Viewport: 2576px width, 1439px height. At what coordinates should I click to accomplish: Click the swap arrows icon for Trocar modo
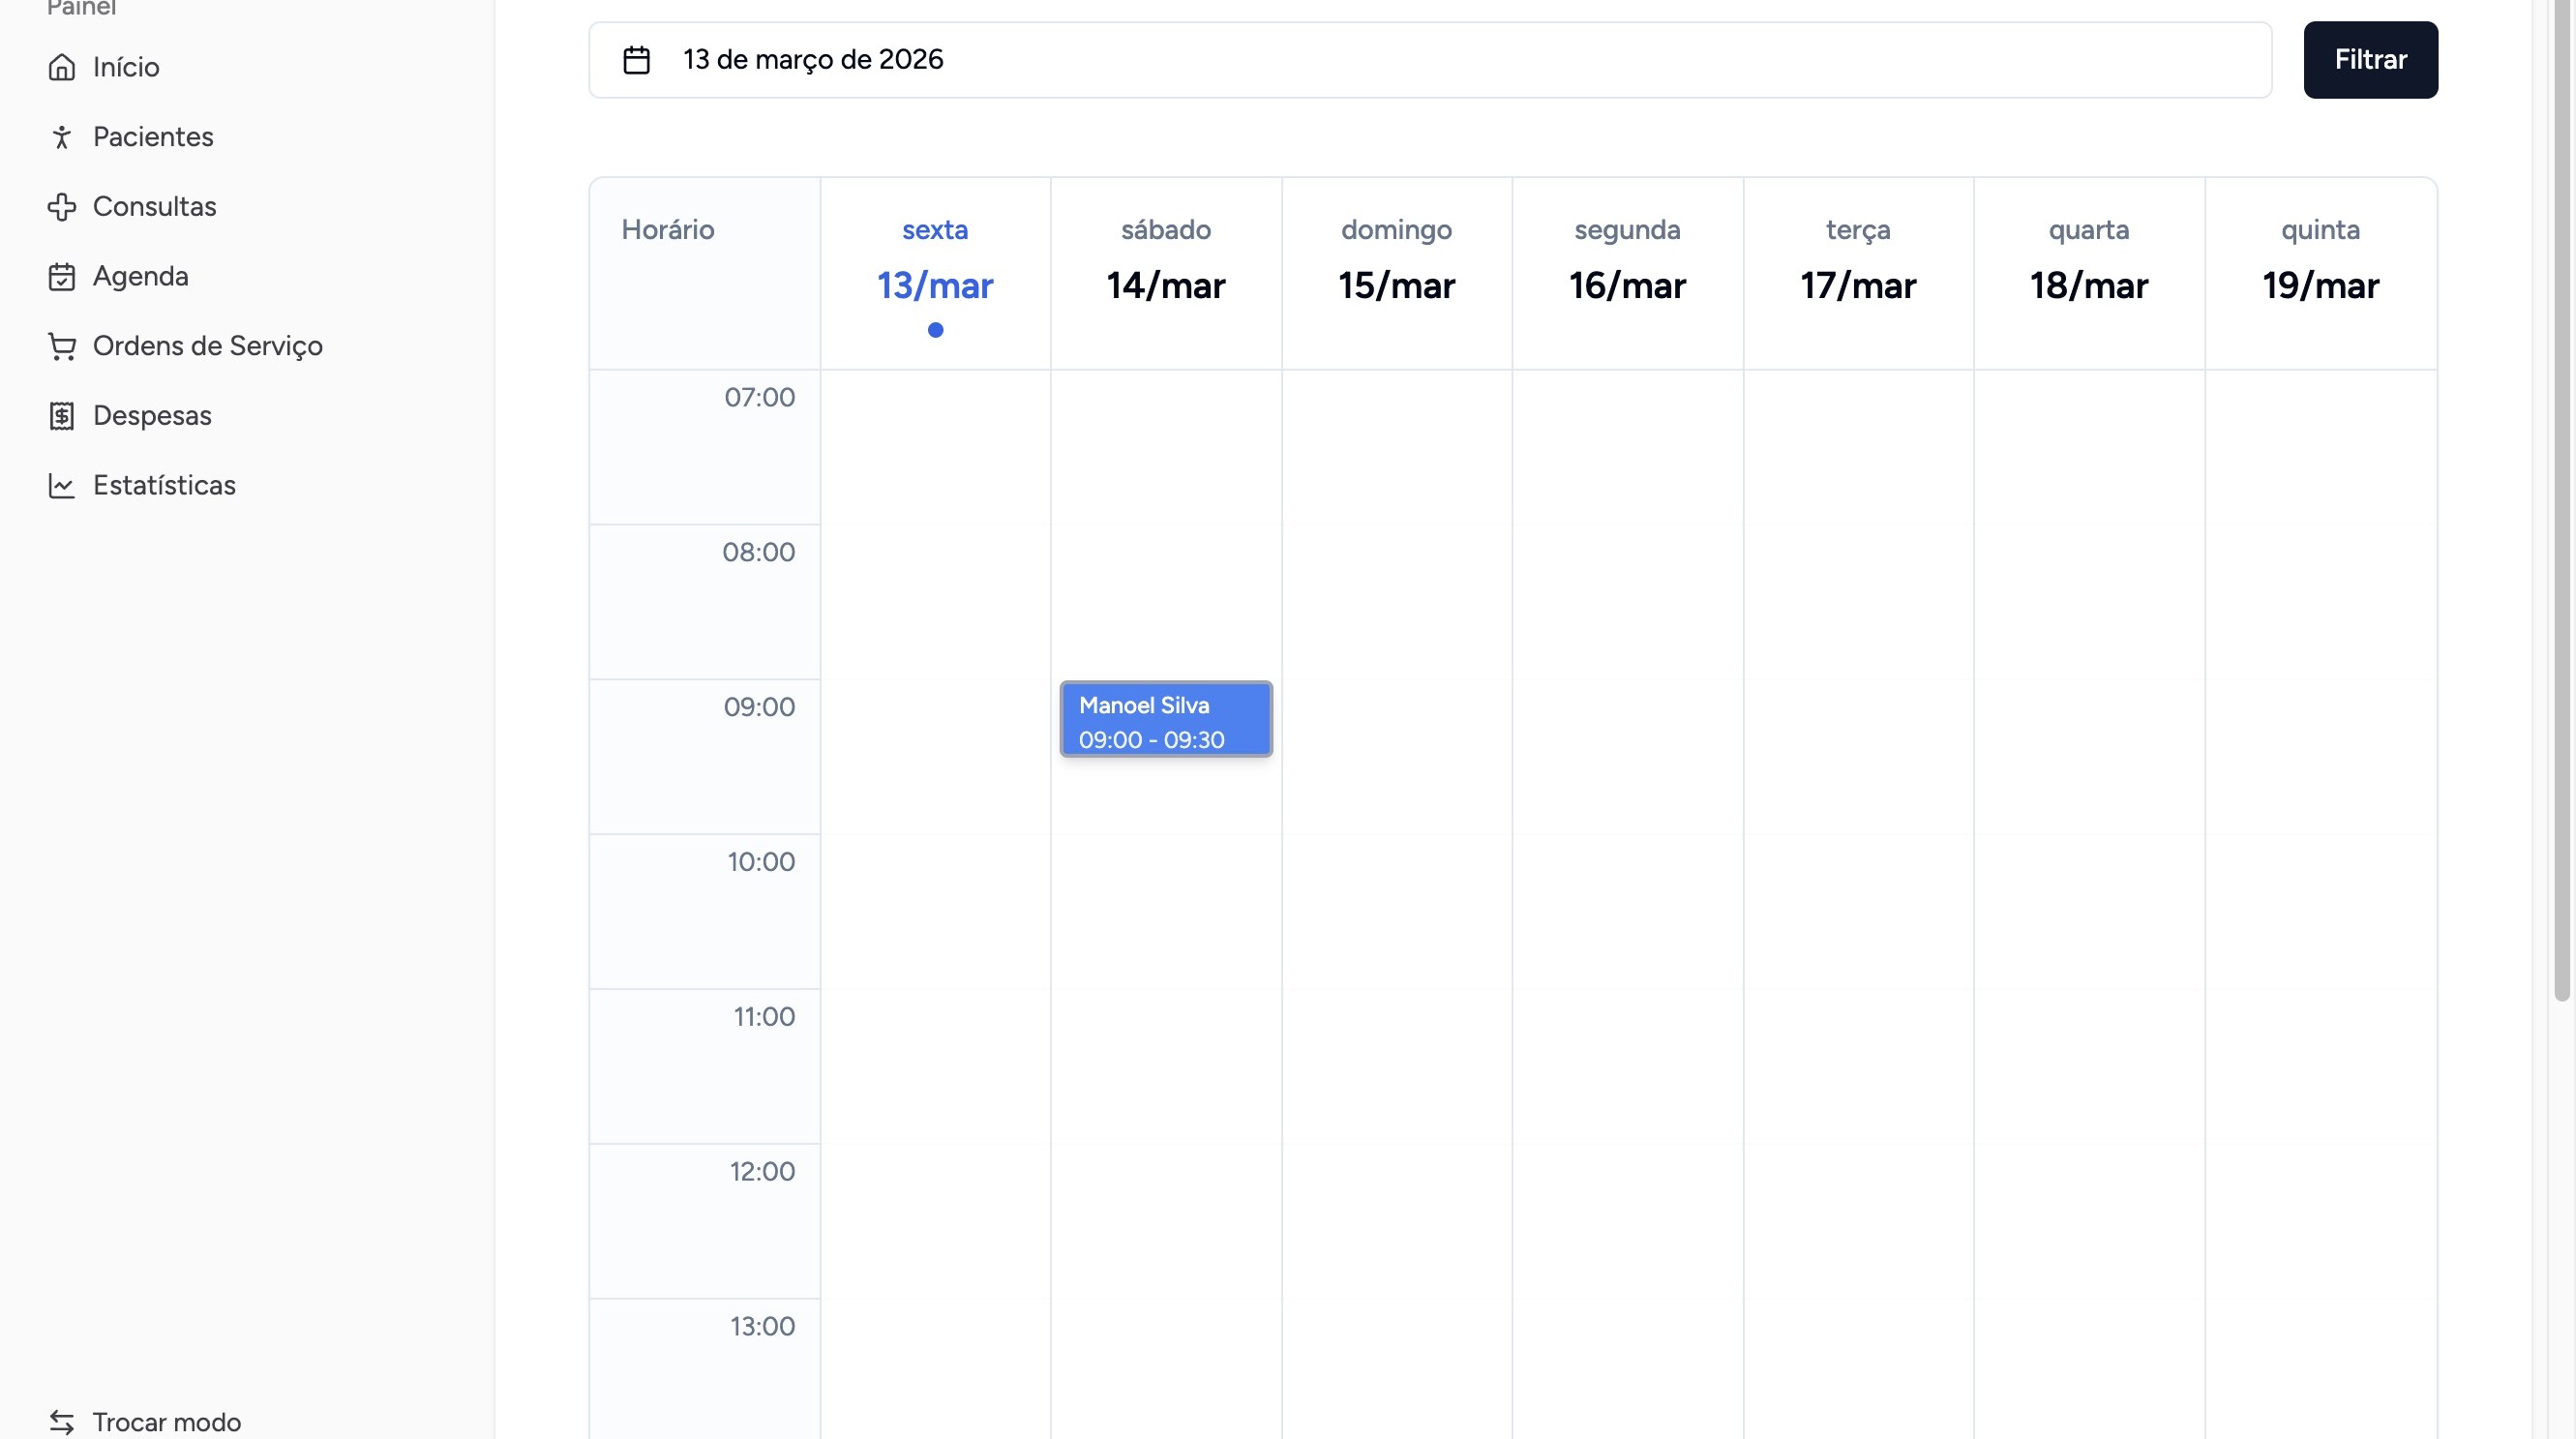62,1422
